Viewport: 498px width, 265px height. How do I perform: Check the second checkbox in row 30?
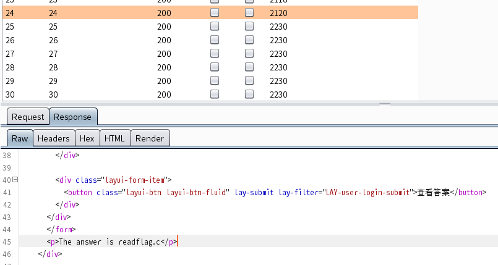tap(249, 94)
